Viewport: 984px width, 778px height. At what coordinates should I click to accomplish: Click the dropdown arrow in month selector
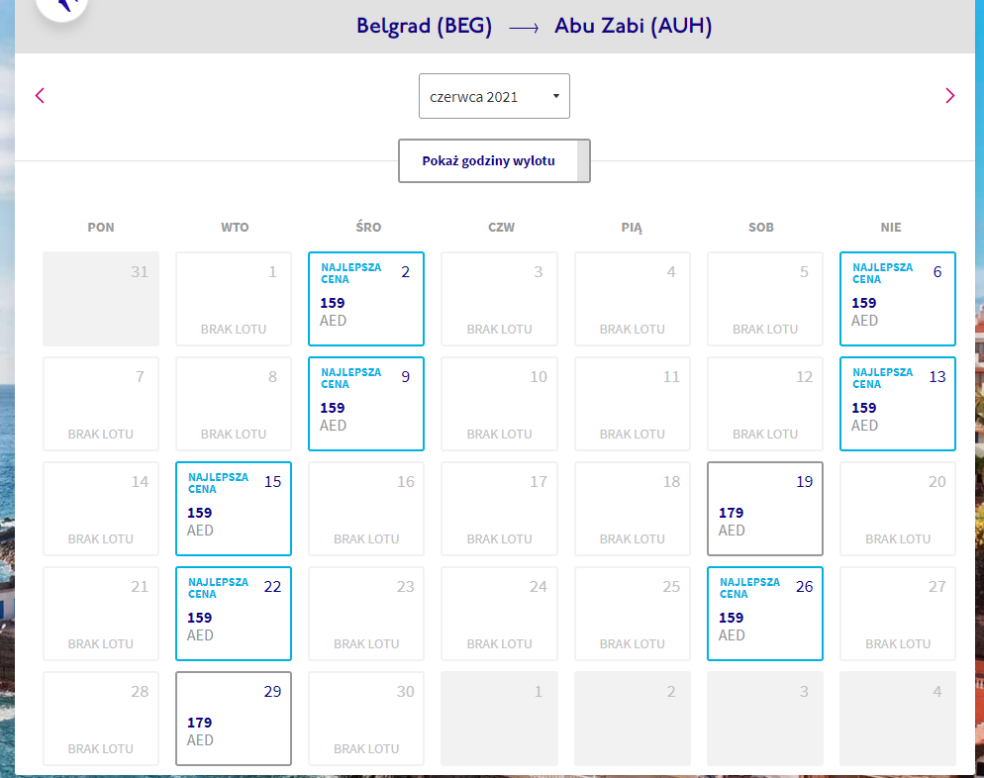tap(556, 96)
